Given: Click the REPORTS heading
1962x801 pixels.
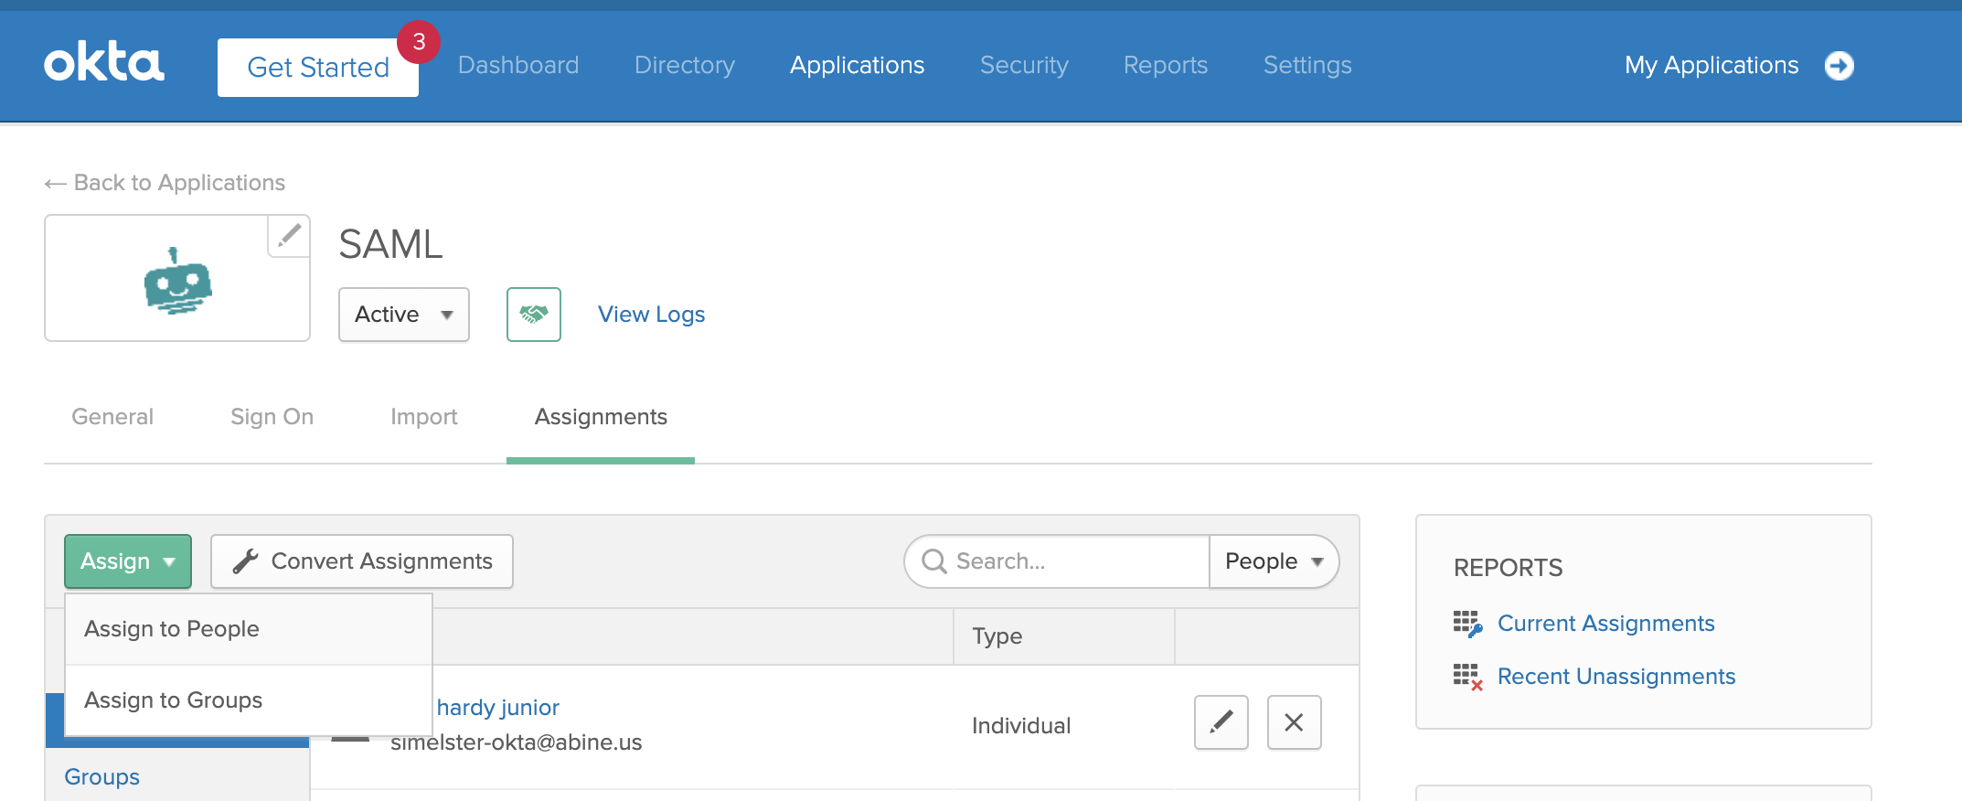Looking at the screenshot, I should (x=1509, y=568).
